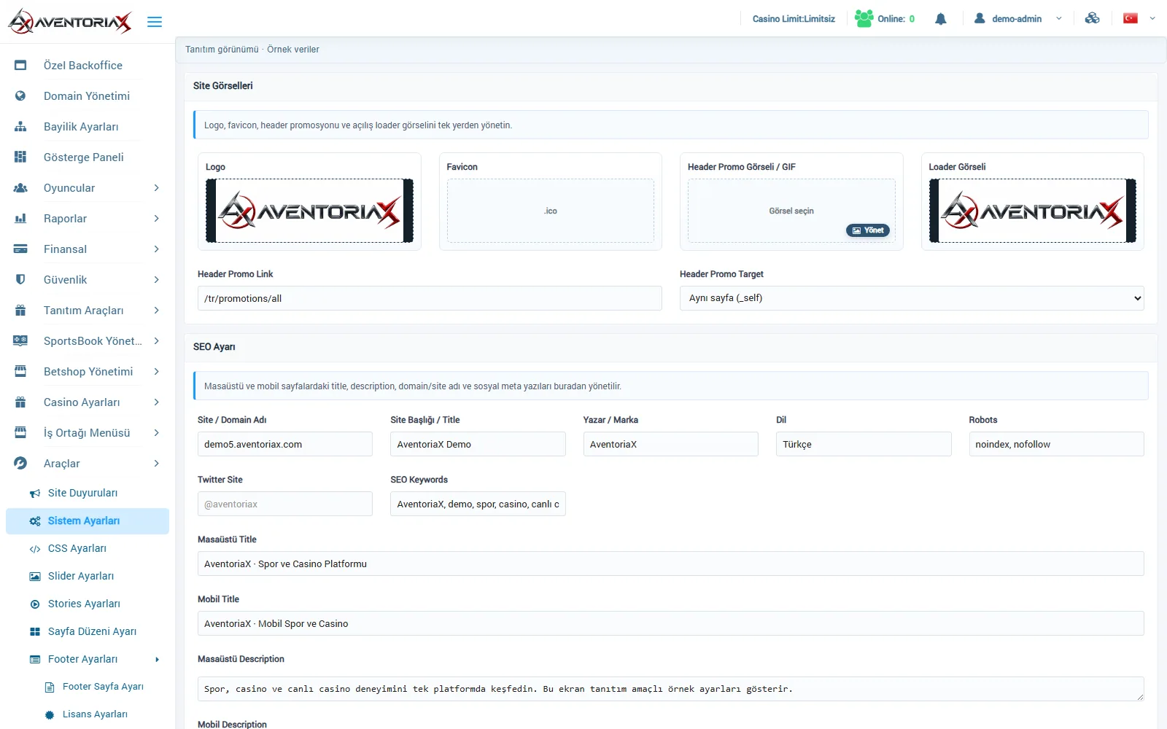
Task: Click the AventoriaX logo in header
Action: click(70, 22)
